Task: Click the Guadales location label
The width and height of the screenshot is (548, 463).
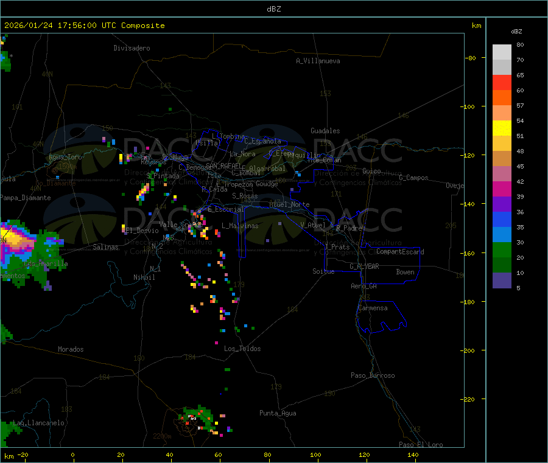Action: point(325,131)
